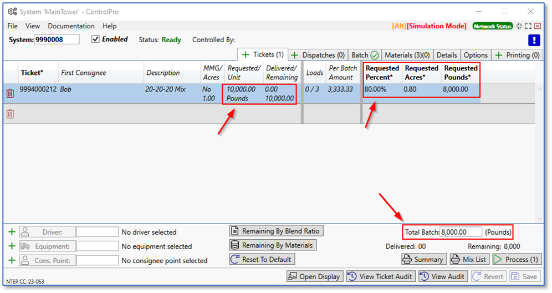The image size is (552, 293).
Task: Add a consignee point with the green plus
Action: pos(11,260)
